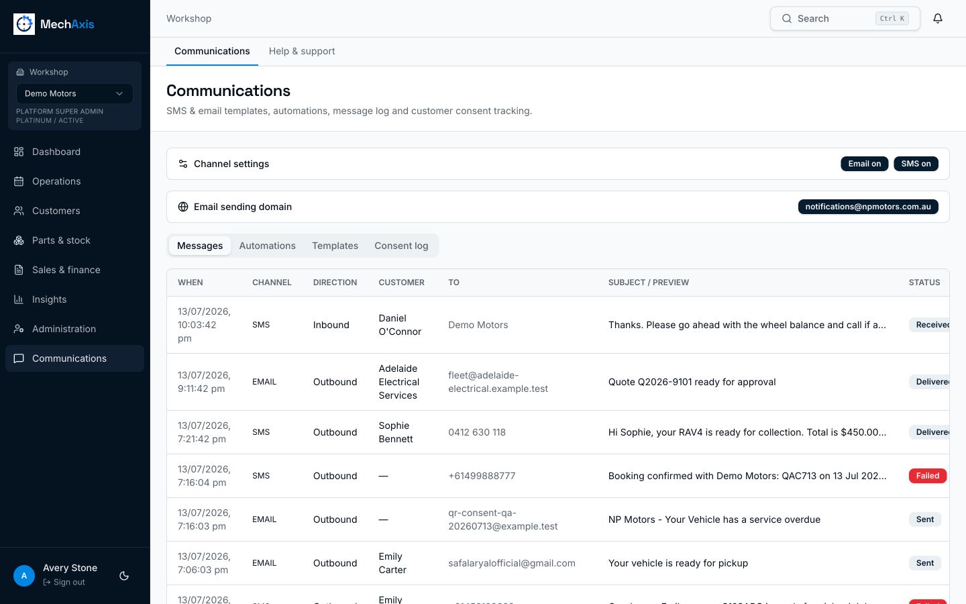Click Sent status on Emily Carter email row
Screen dimensions: 966x604
tap(925, 563)
